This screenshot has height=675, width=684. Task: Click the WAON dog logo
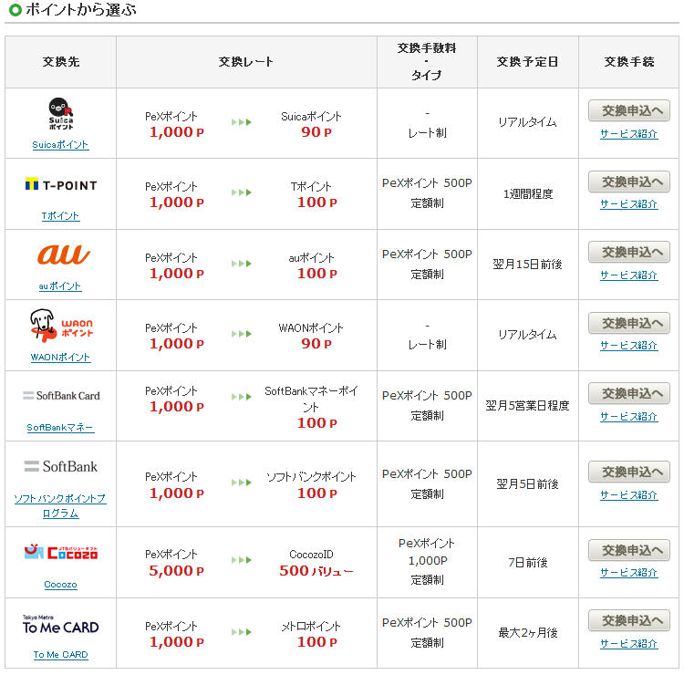[x=61, y=326]
